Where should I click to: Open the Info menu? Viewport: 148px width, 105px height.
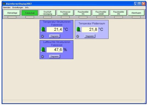pyautogui.click(x=27, y=7)
